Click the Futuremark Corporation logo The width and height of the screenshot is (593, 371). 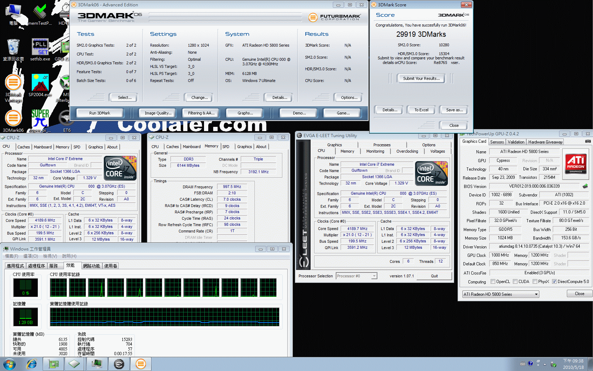[x=334, y=17]
